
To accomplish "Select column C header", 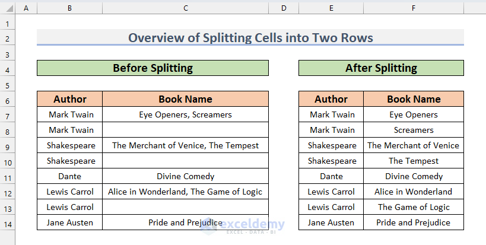I will [185, 8].
